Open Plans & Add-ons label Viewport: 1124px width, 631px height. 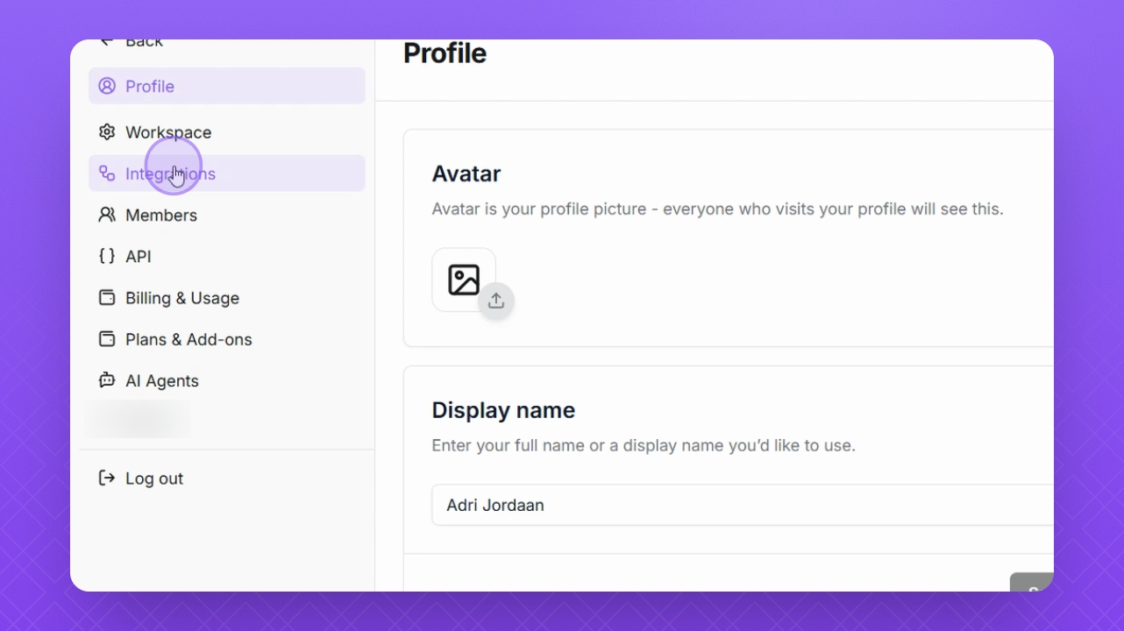click(x=189, y=339)
